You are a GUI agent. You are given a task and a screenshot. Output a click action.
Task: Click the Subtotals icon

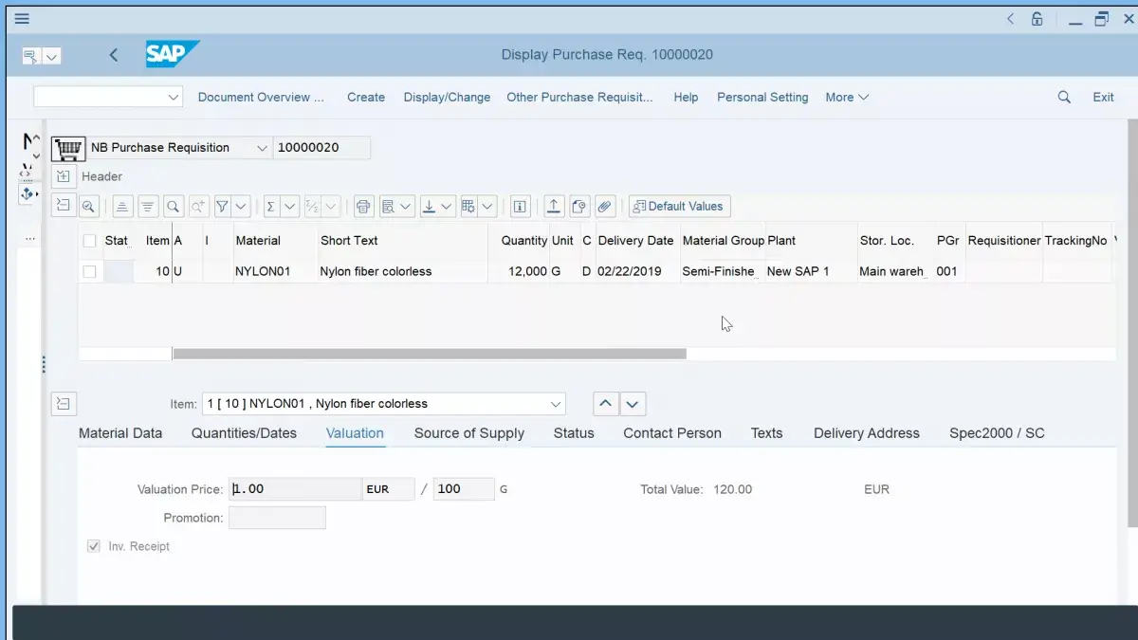(x=313, y=206)
